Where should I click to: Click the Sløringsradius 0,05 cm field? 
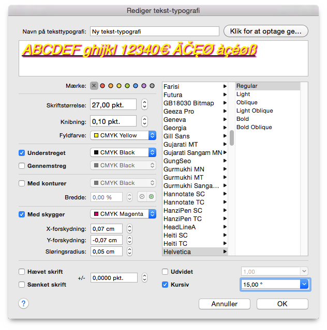(x=107, y=252)
